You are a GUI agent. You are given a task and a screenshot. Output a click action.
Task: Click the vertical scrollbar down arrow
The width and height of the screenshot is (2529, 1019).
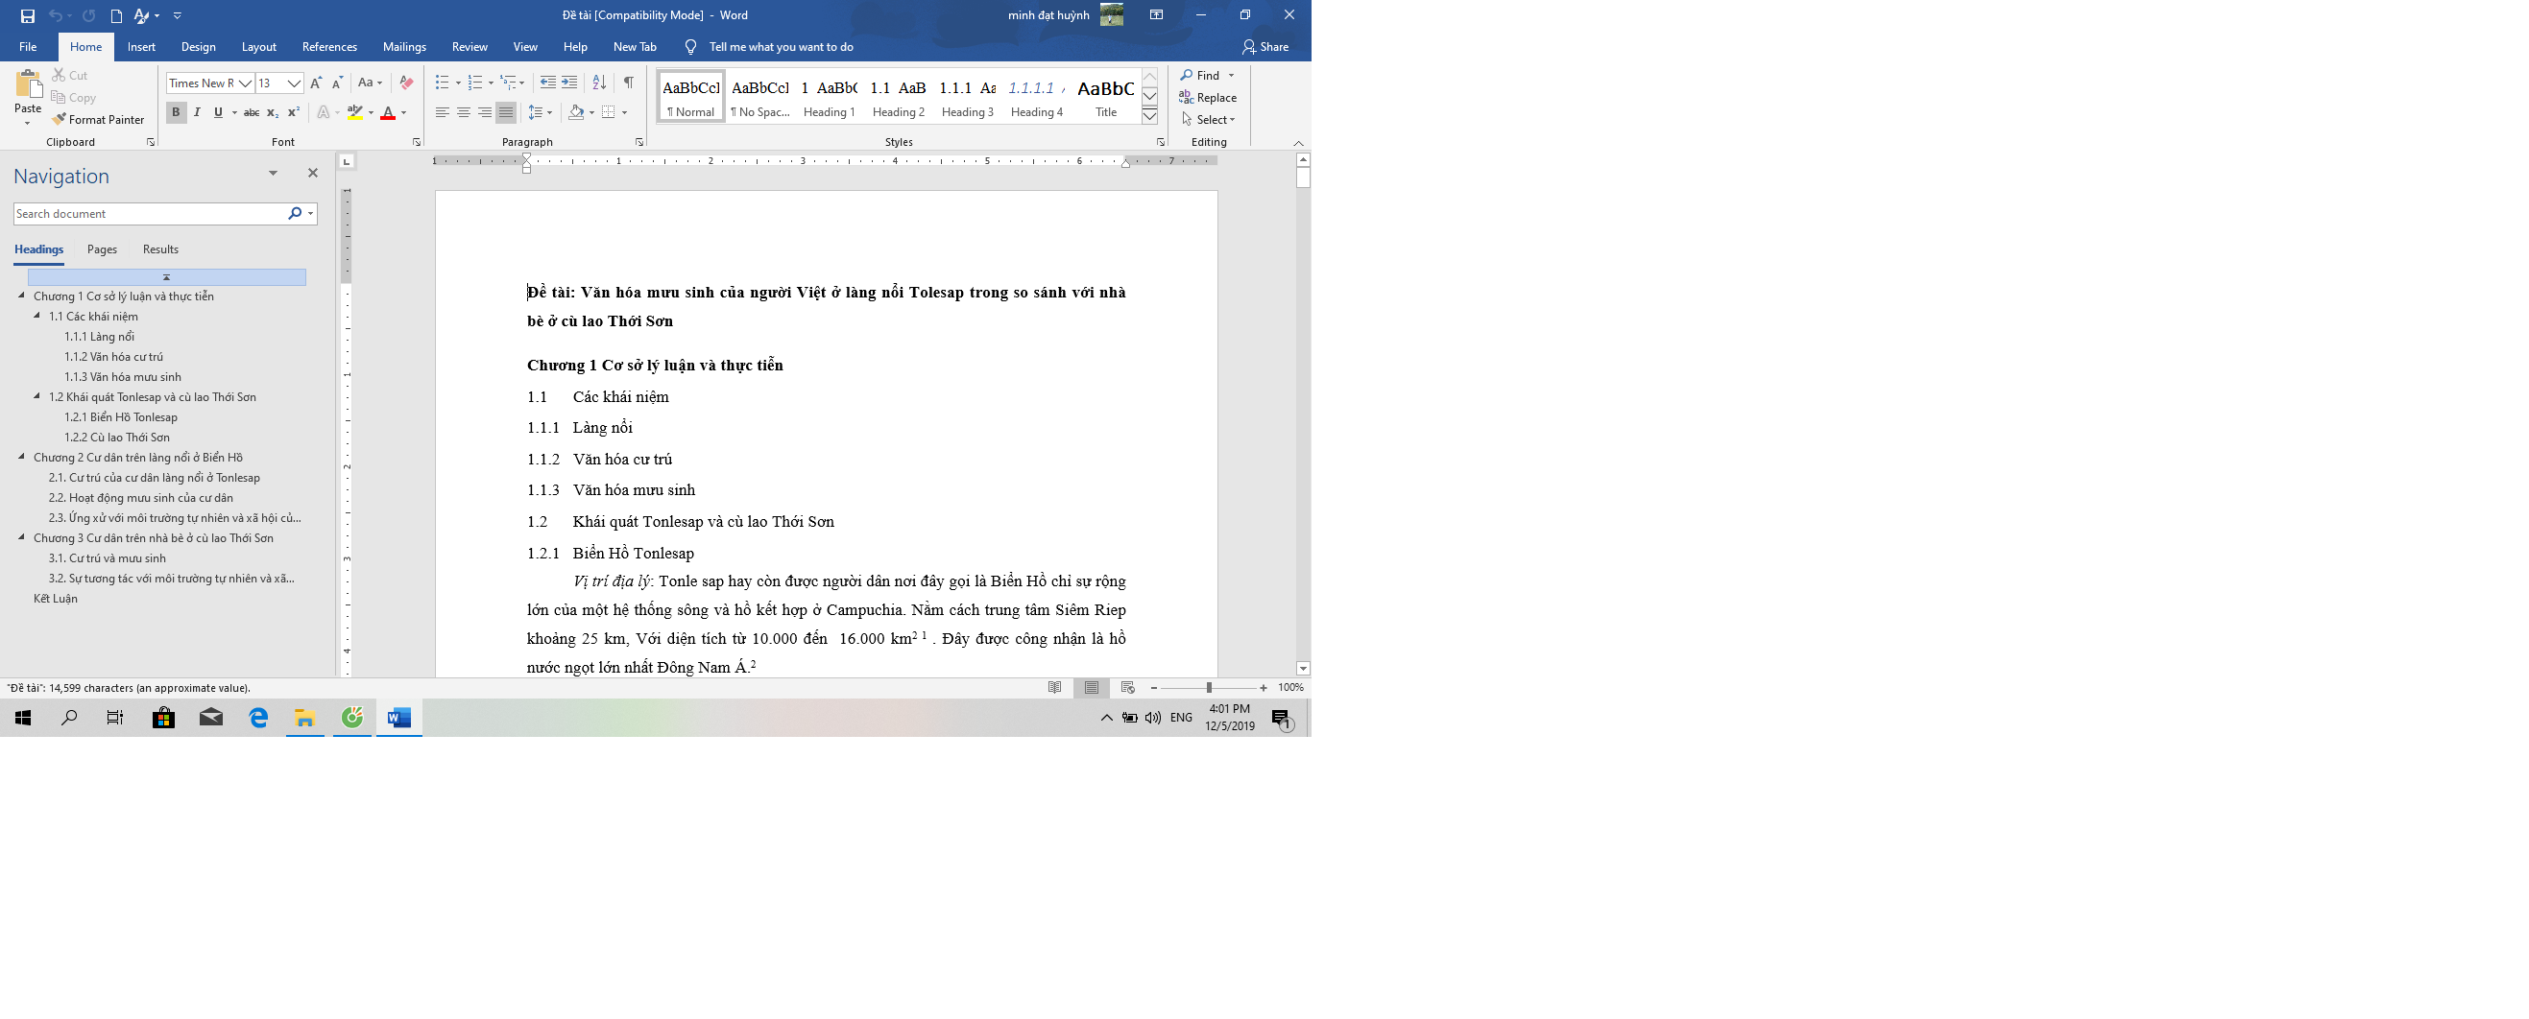click(1303, 669)
